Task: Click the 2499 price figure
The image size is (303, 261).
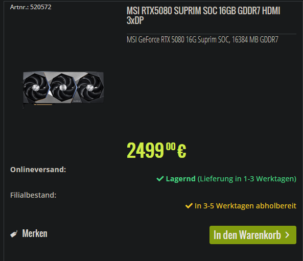Action: pyautogui.click(x=145, y=150)
